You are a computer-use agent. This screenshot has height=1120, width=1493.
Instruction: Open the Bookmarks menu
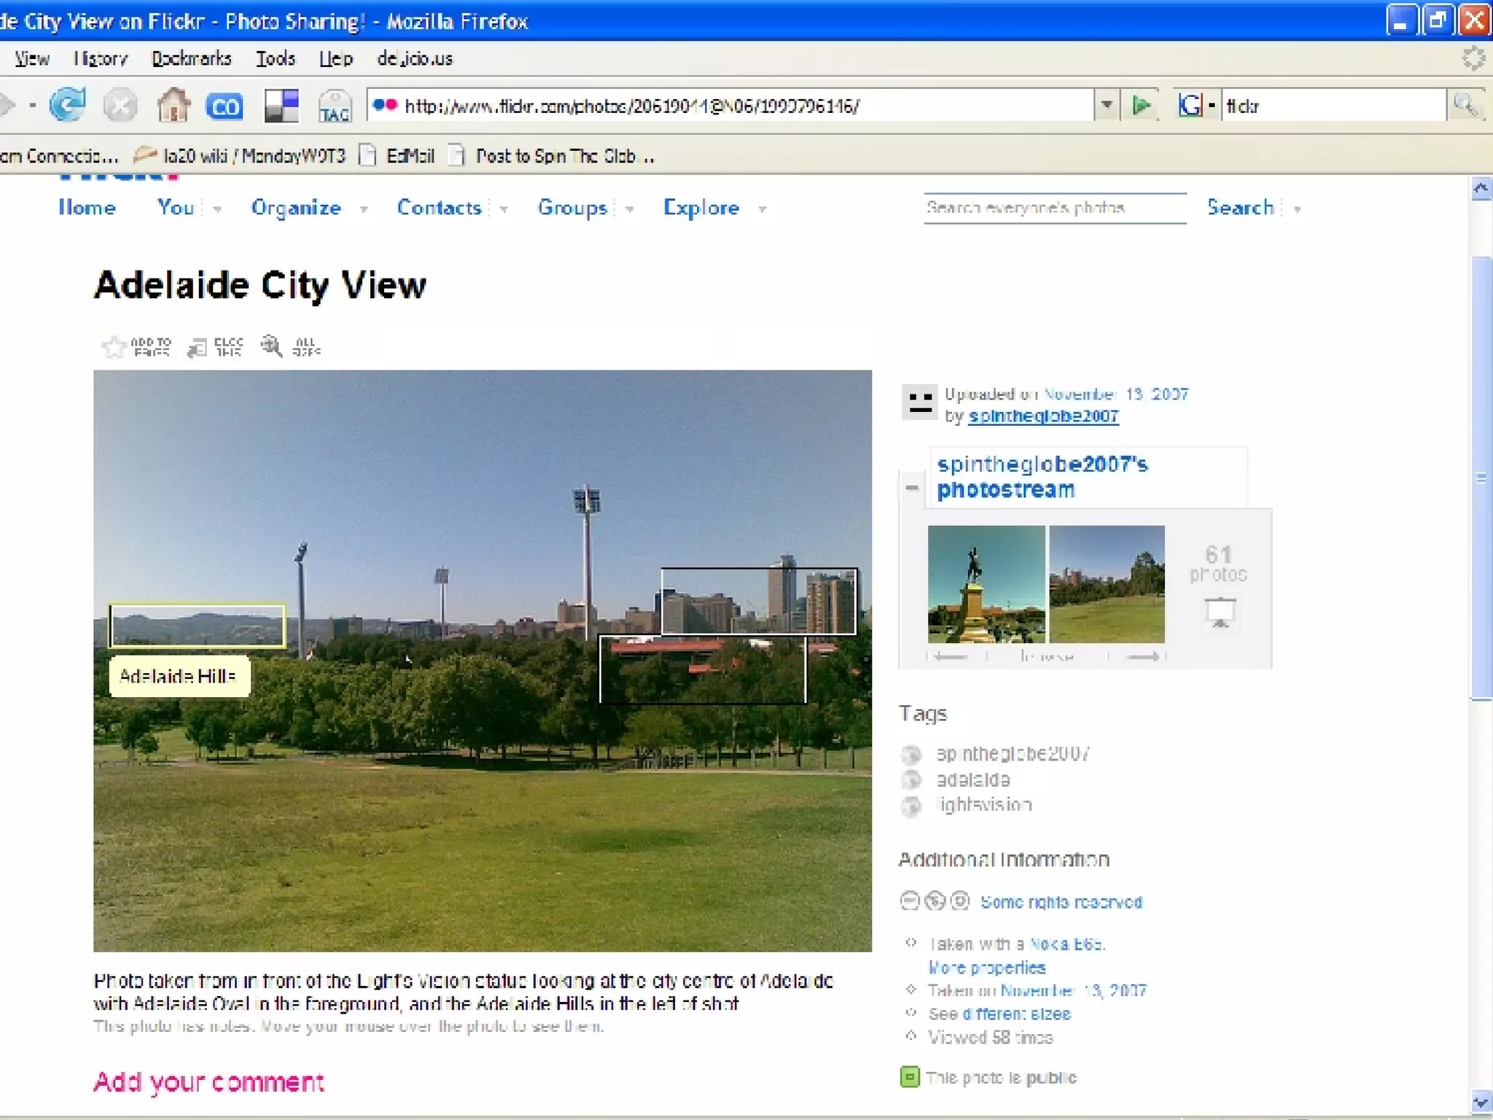tap(191, 58)
